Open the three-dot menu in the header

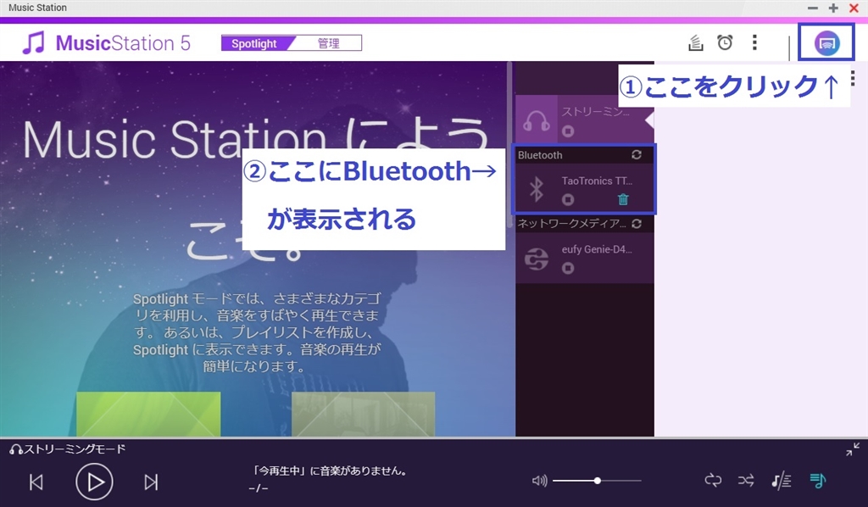coord(754,42)
